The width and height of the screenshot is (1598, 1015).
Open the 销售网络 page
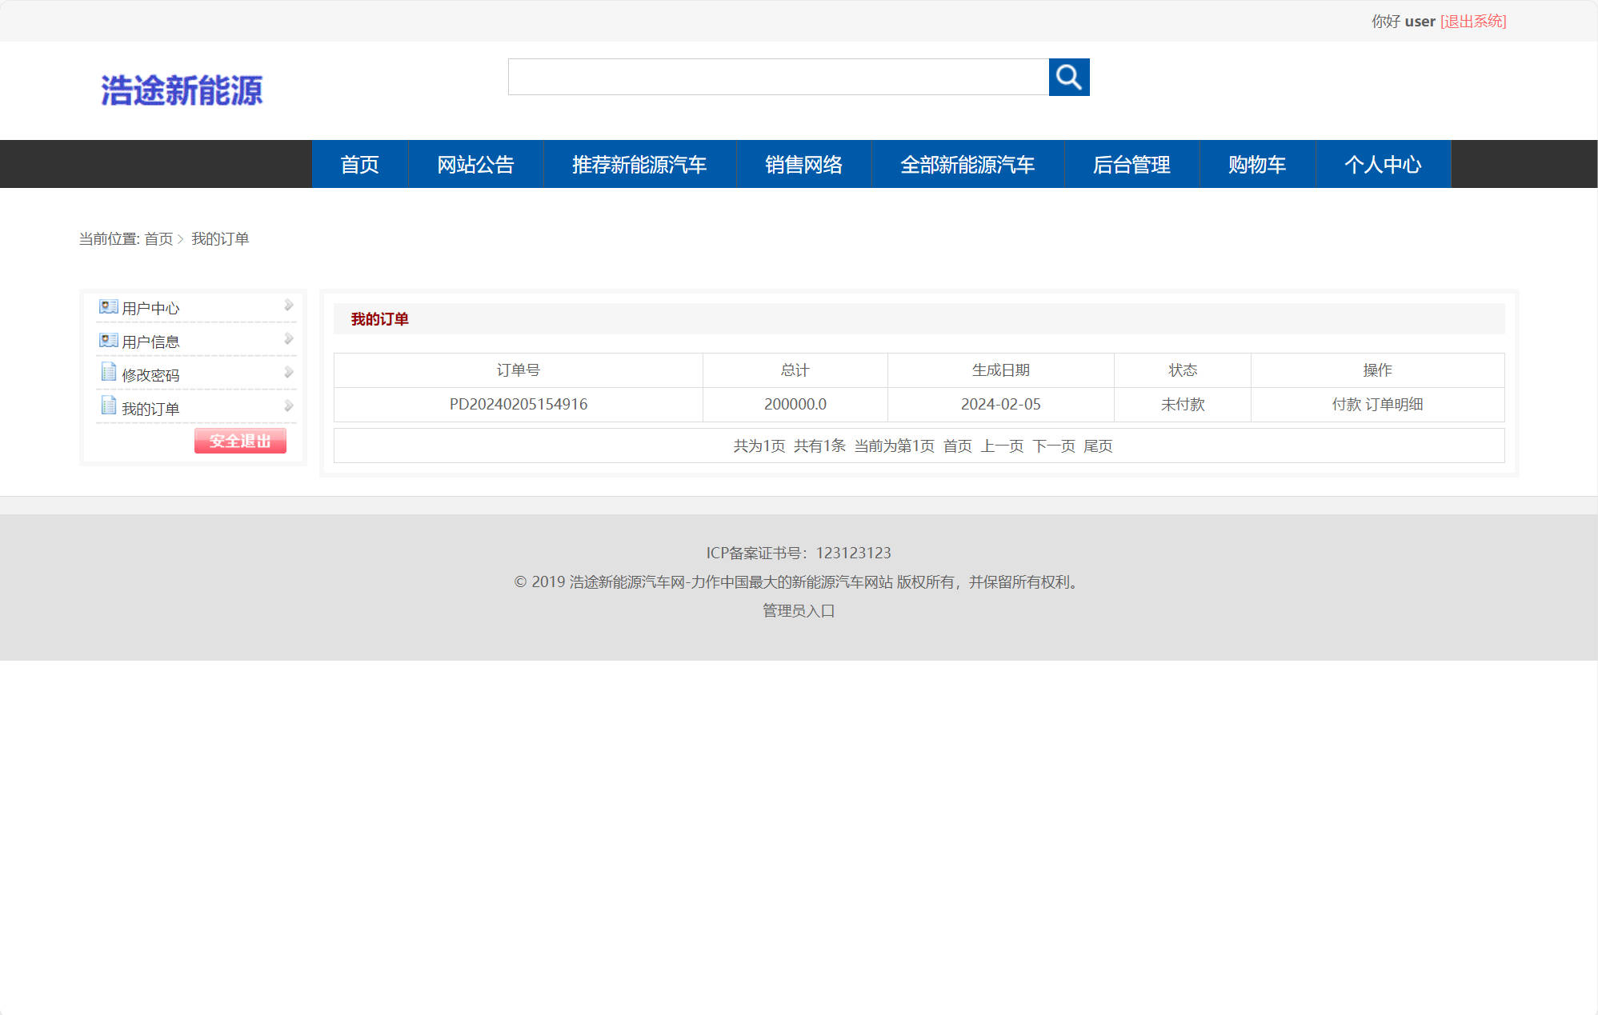click(803, 164)
